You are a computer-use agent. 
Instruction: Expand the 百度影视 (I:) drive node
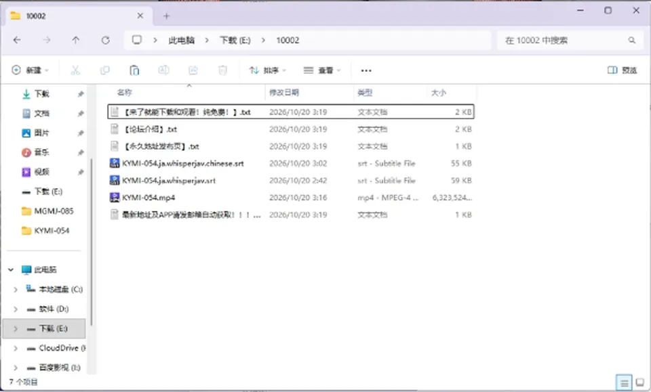click(x=16, y=368)
